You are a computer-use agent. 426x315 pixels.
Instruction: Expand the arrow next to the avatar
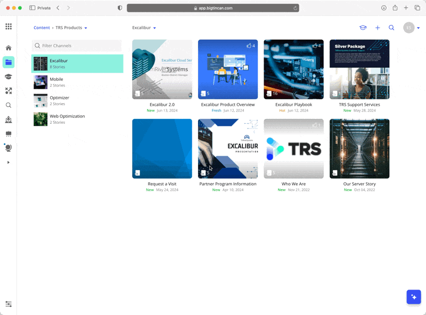[x=419, y=28]
